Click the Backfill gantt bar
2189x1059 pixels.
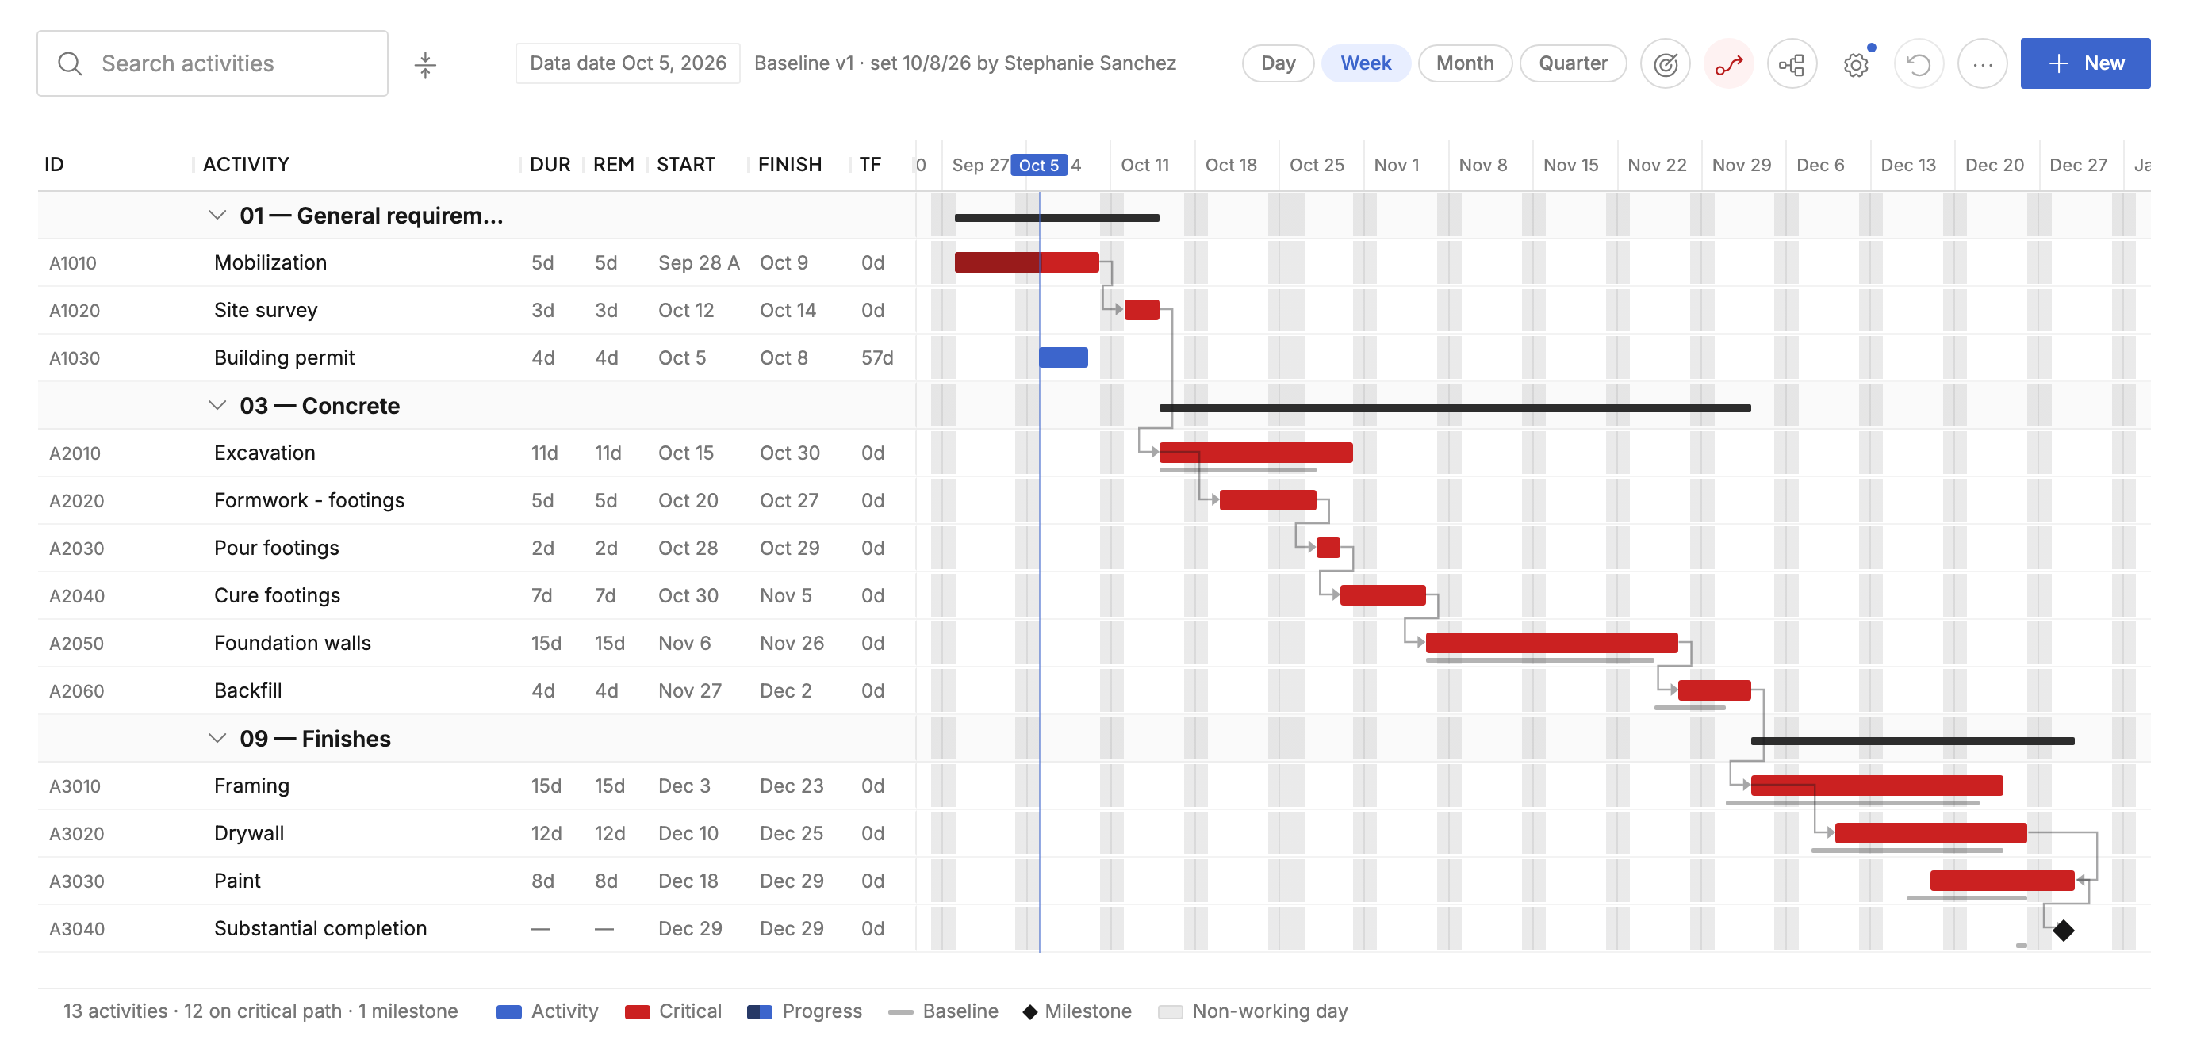coord(1714,690)
